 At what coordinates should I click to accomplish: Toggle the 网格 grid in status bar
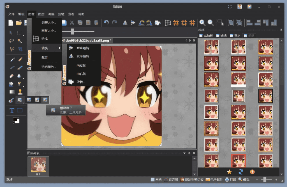click(156, 179)
